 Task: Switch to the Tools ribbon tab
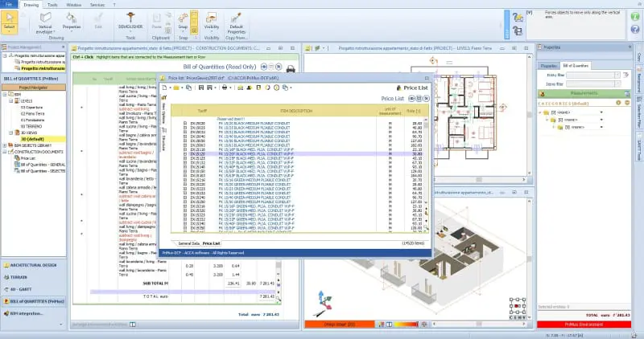coord(52,4)
